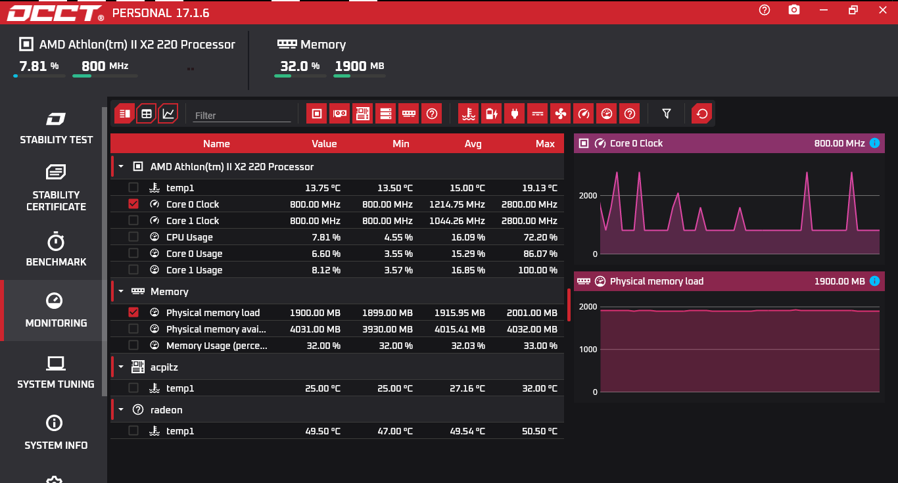Toggle the CPU hardware filter icon
898x483 pixels.
(317, 114)
